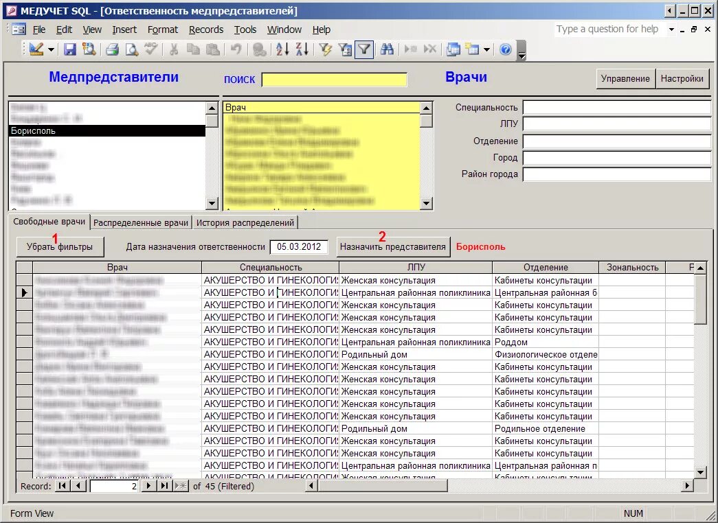
Task: Switch to the Распределенные врачи tab
Action: (141, 223)
